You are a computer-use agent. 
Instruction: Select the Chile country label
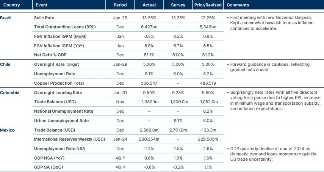tap(5, 64)
